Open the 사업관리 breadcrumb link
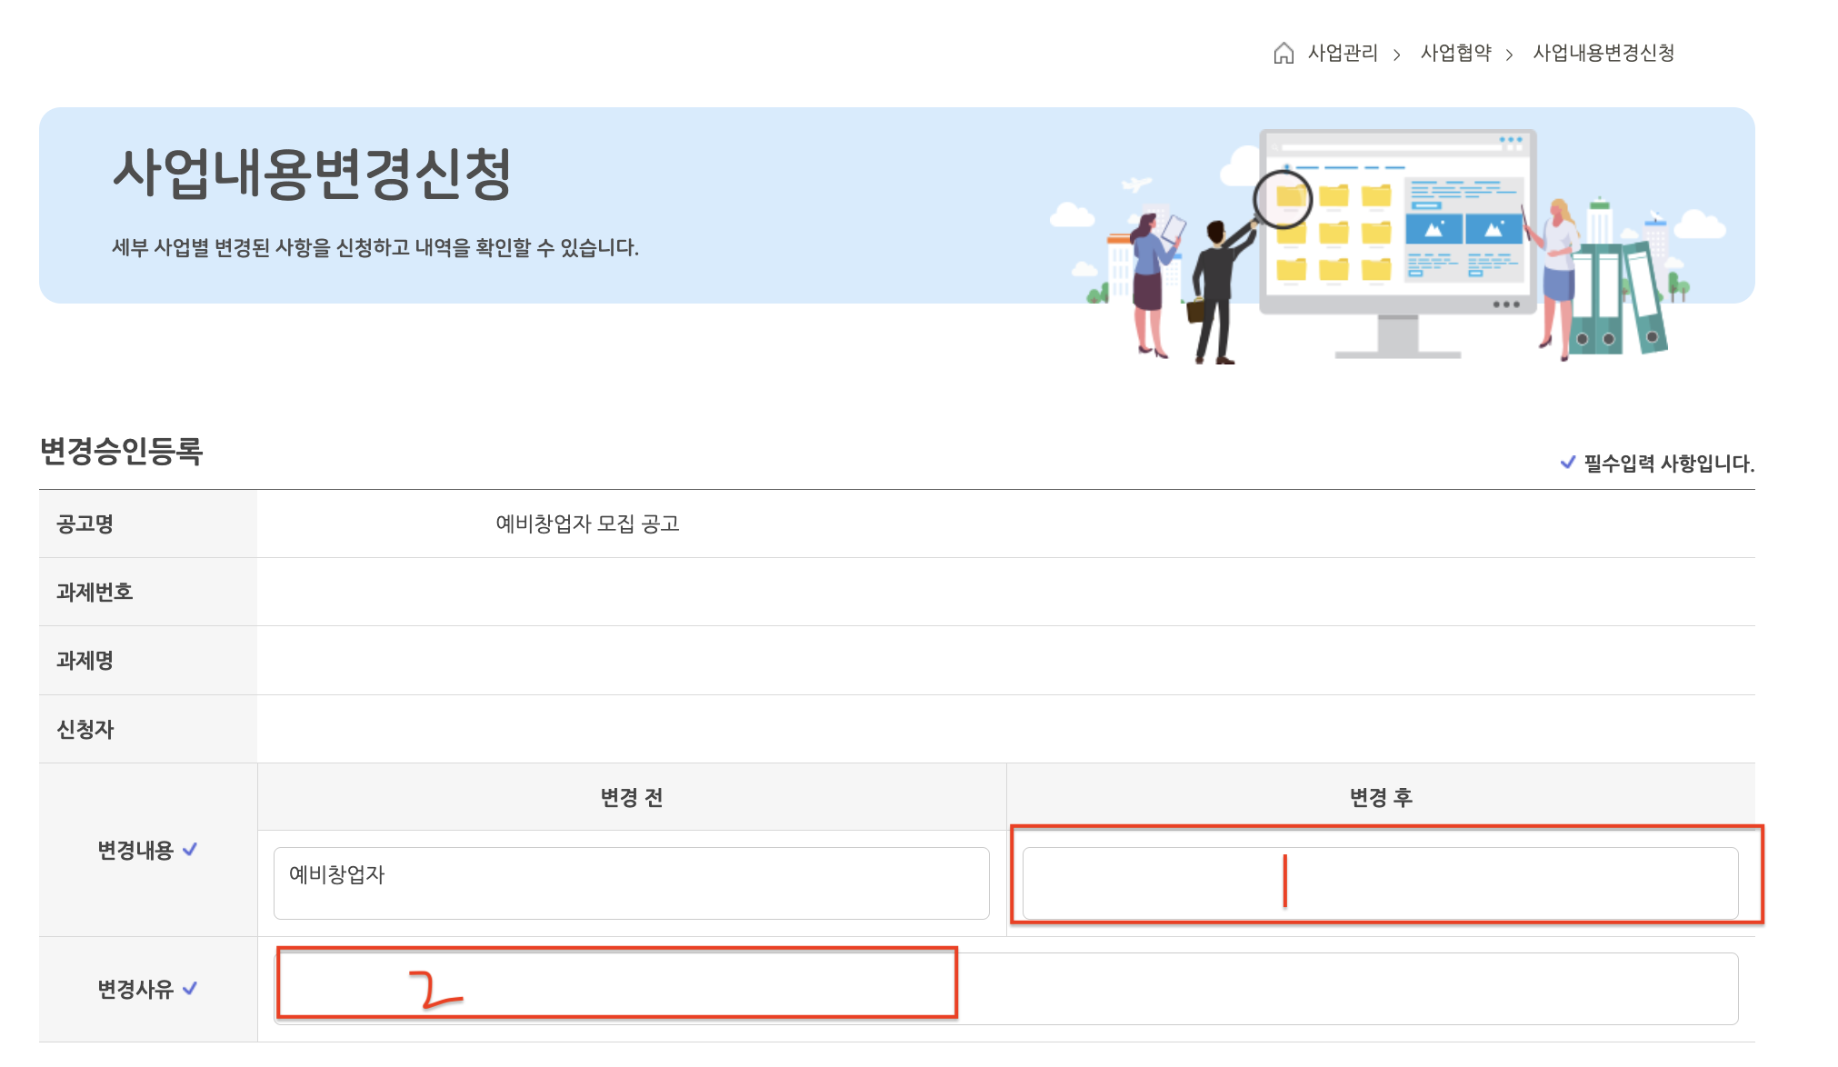This screenshot has width=1838, height=1067. click(1343, 54)
